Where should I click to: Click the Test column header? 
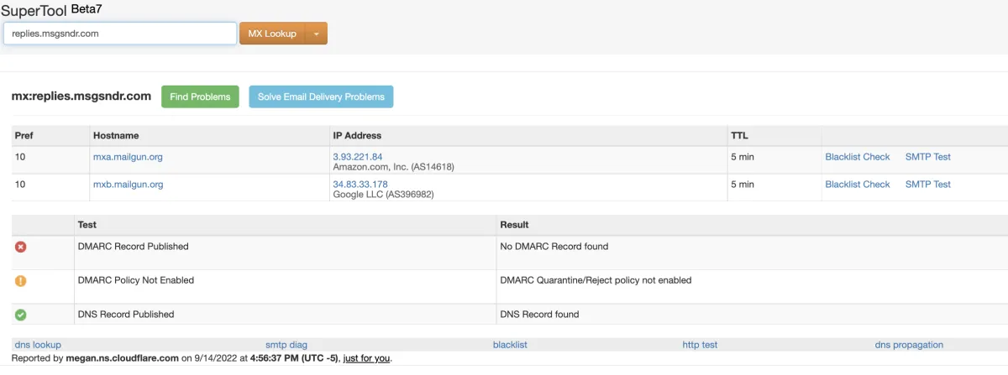(87, 225)
